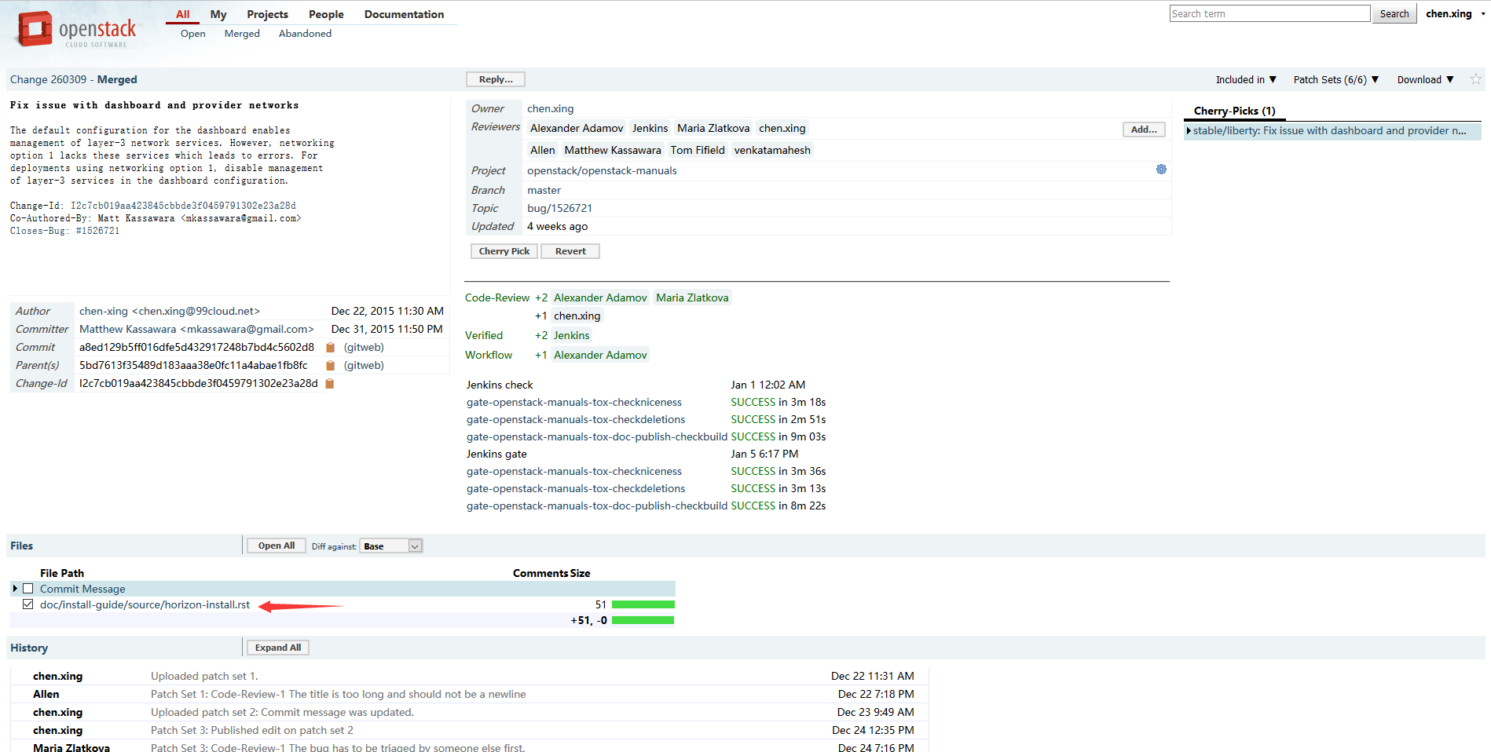The height and width of the screenshot is (752, 1491).
Task: Click the OpenStack logo
Action: pyautogui.click(x=76, y=30)
